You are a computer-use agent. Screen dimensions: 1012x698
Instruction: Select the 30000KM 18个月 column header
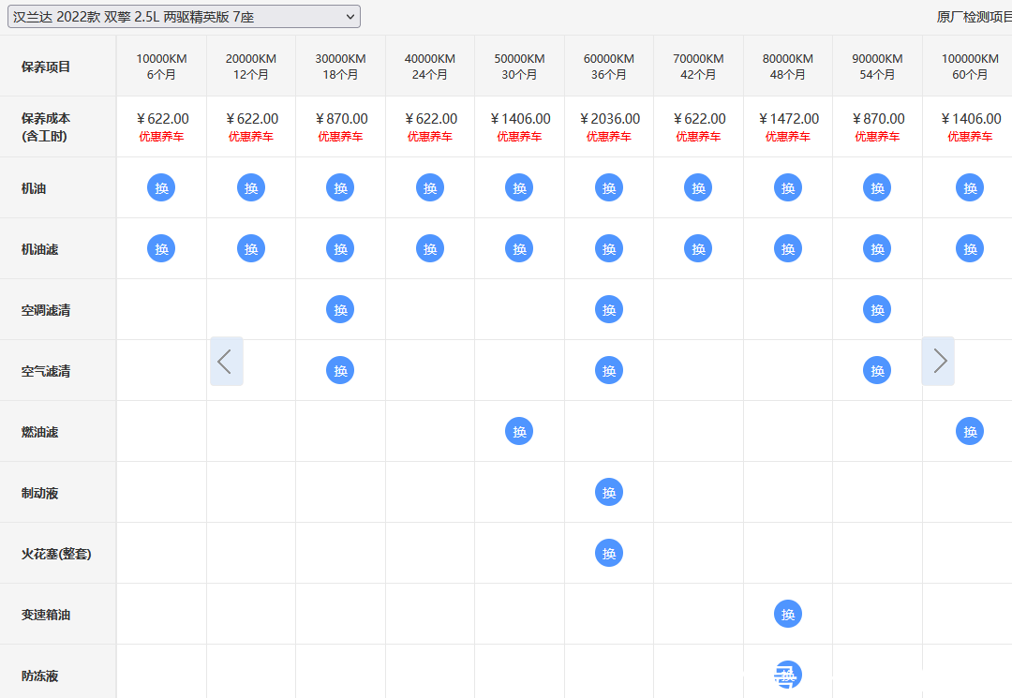point(340,66)
